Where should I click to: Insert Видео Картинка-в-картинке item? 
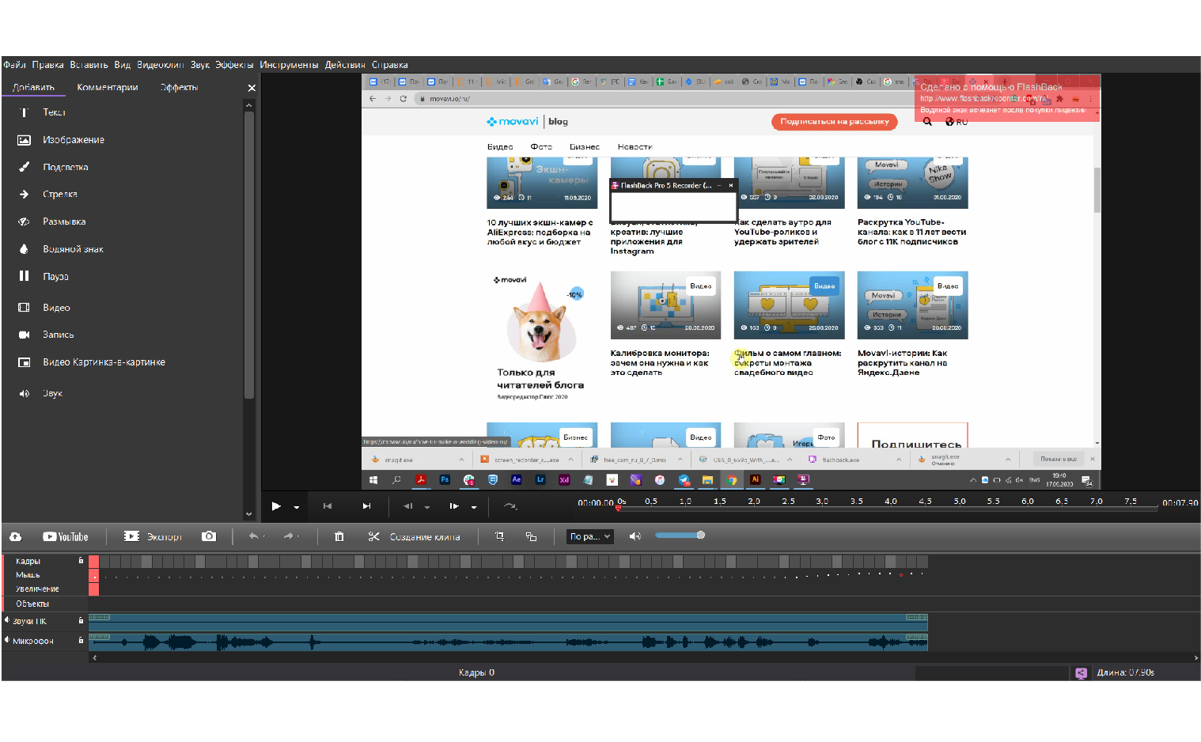coord(104,362)
